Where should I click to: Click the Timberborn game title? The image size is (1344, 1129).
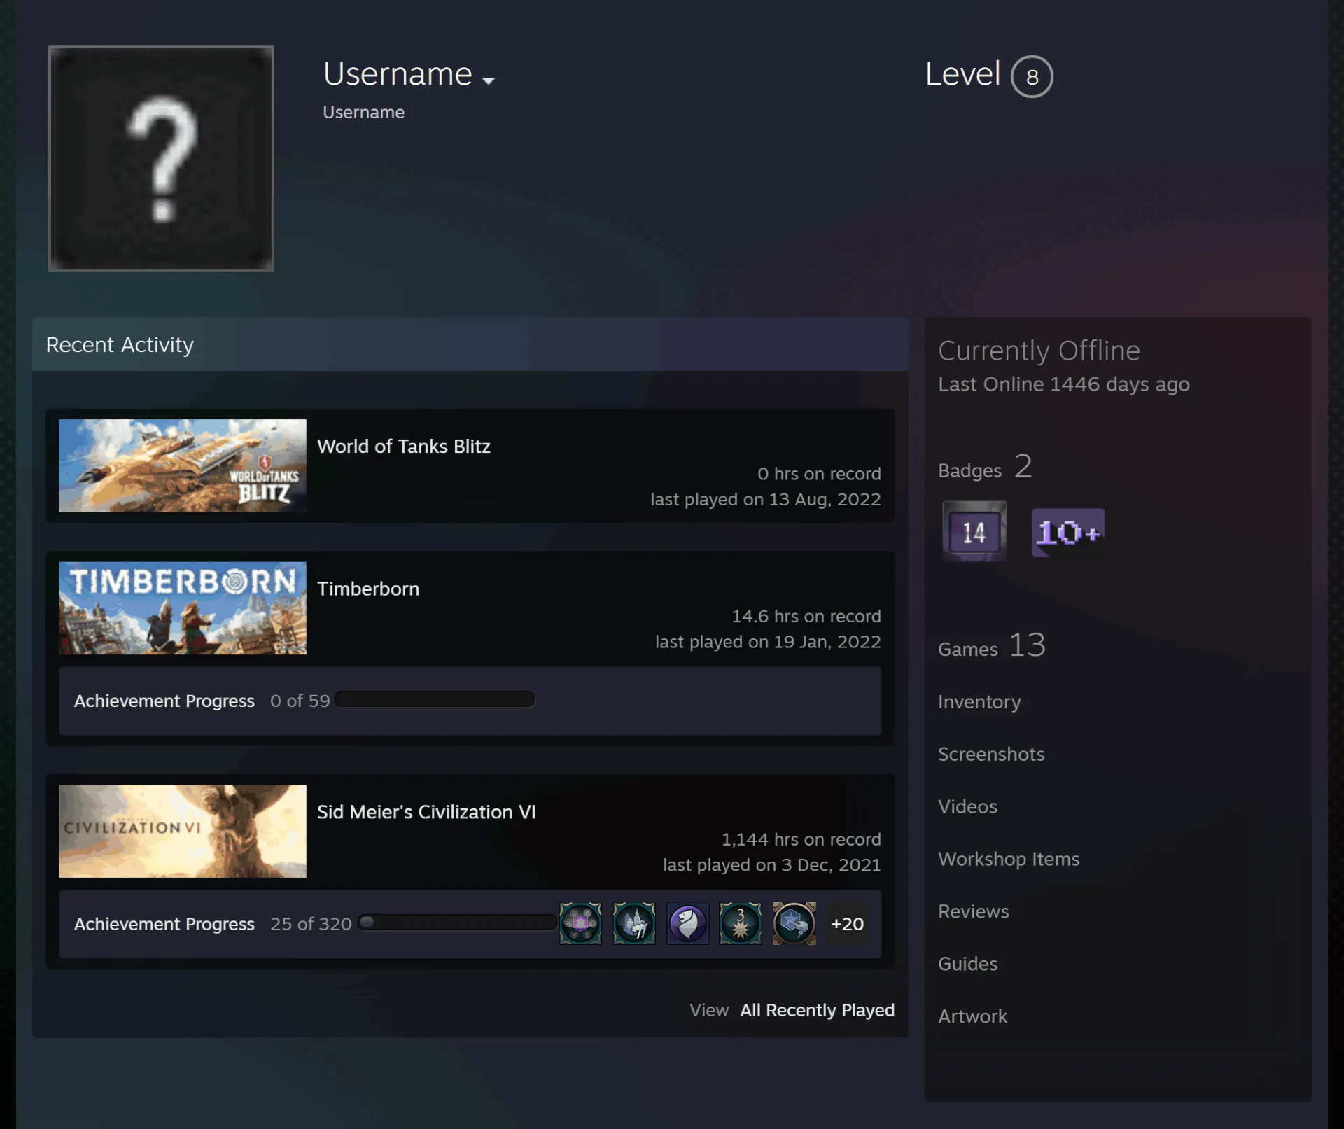click(368, 589)
